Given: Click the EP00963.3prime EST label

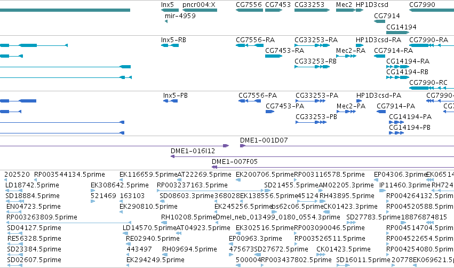Looking at the screenshot, I should pyautogui.click(x=256, y=239).
